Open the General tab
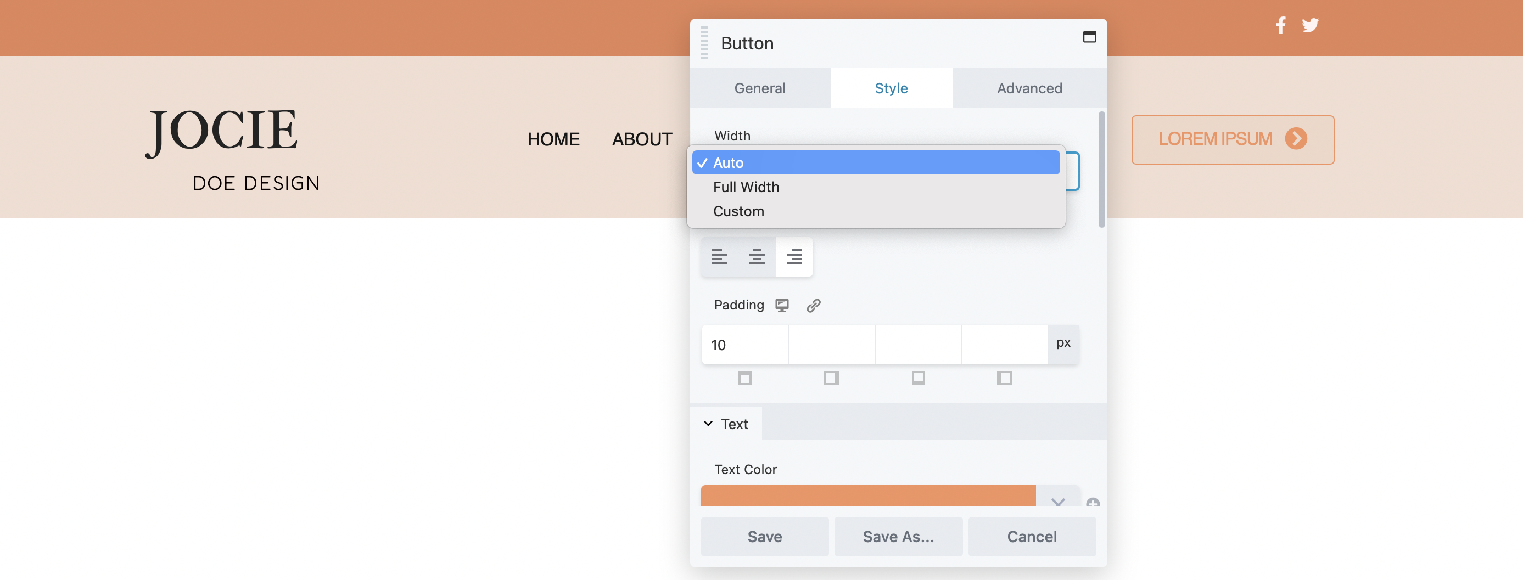Viewport: 1523px width, 580px height. click(760, 88)
